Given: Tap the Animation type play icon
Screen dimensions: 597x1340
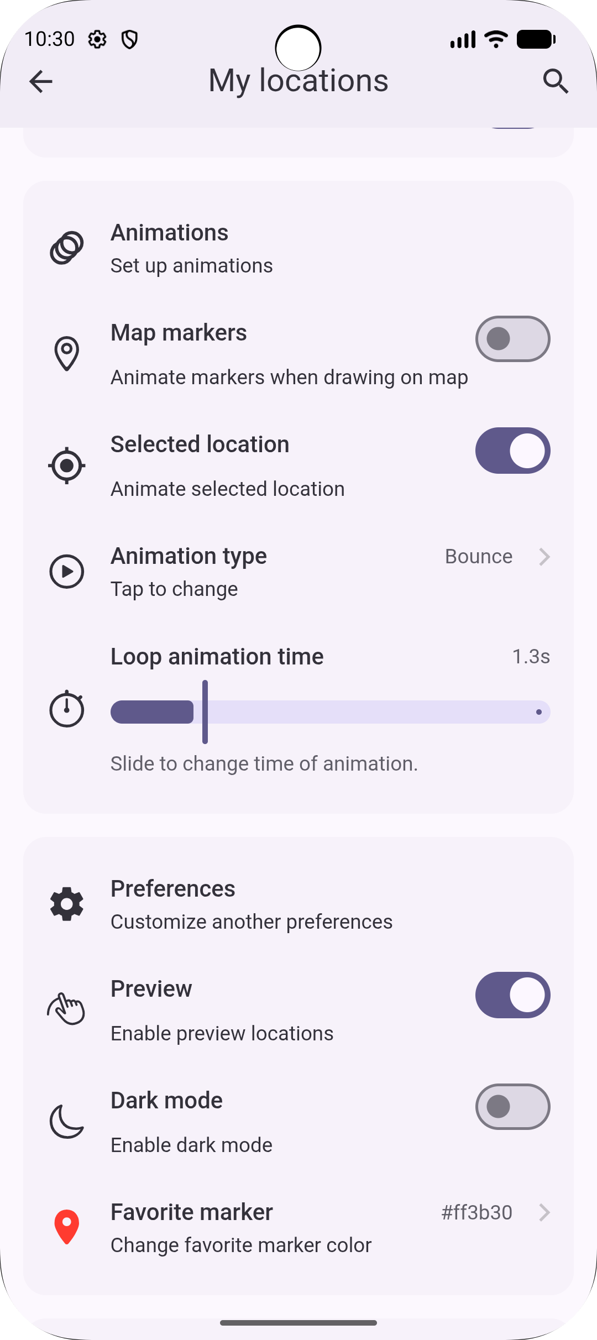Looking at the screenshot, I should point(67,572).
